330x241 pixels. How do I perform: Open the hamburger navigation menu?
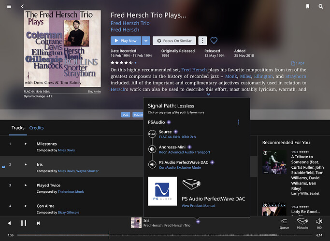[9, 6]
